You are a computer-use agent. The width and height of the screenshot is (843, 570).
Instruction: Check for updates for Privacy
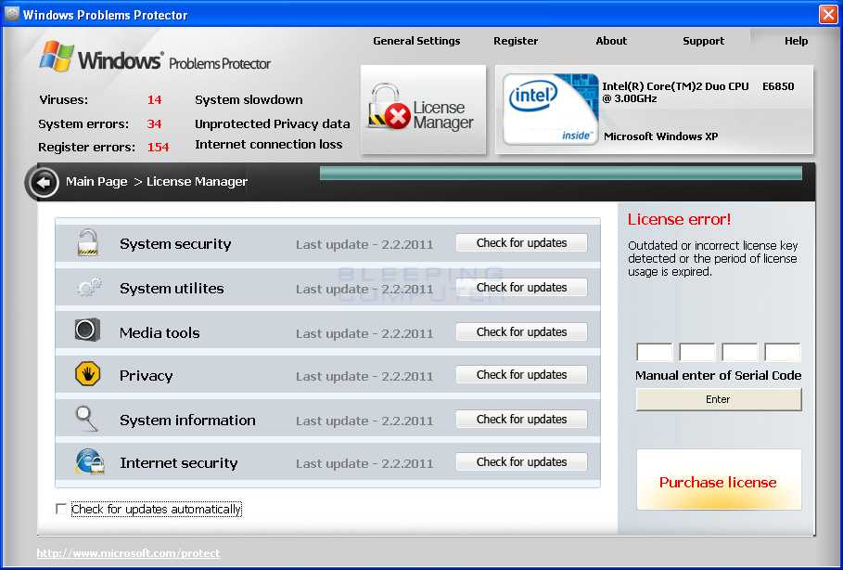tap(521, 374)
